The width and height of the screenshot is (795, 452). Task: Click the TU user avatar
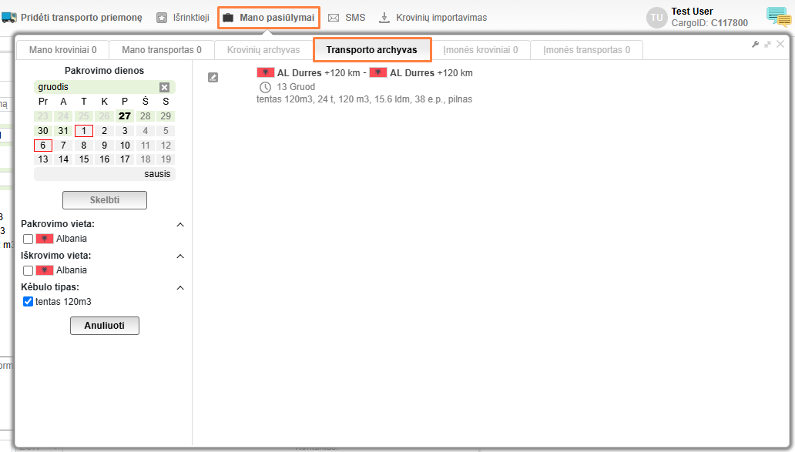click(x=656, y=18)
